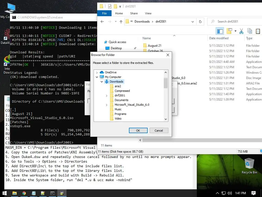This screenshot has height=197, width=262.
Task: Open the File tab in Explorer
Action: pyautogui.click(x=104, y=13)
